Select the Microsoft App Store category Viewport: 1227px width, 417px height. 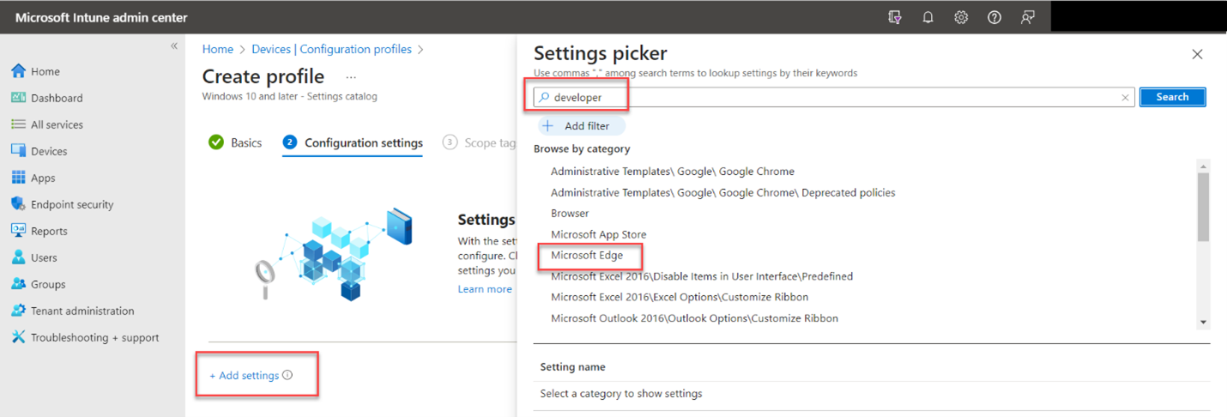click(599, 234)
